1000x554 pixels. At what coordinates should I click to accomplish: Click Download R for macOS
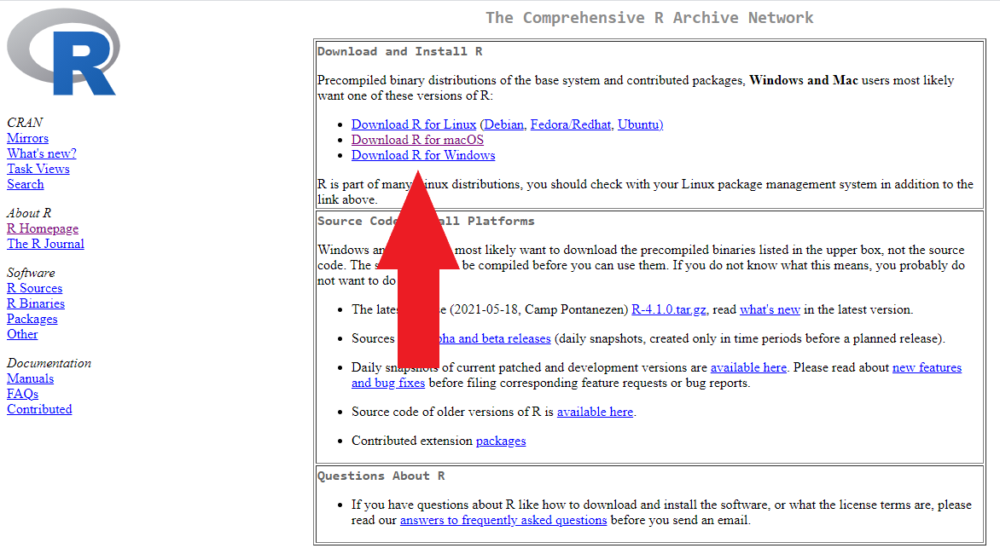(418, 140)
